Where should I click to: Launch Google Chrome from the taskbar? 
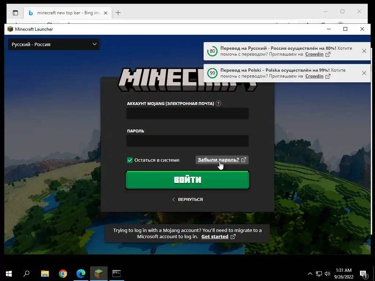tap(63, 274)
